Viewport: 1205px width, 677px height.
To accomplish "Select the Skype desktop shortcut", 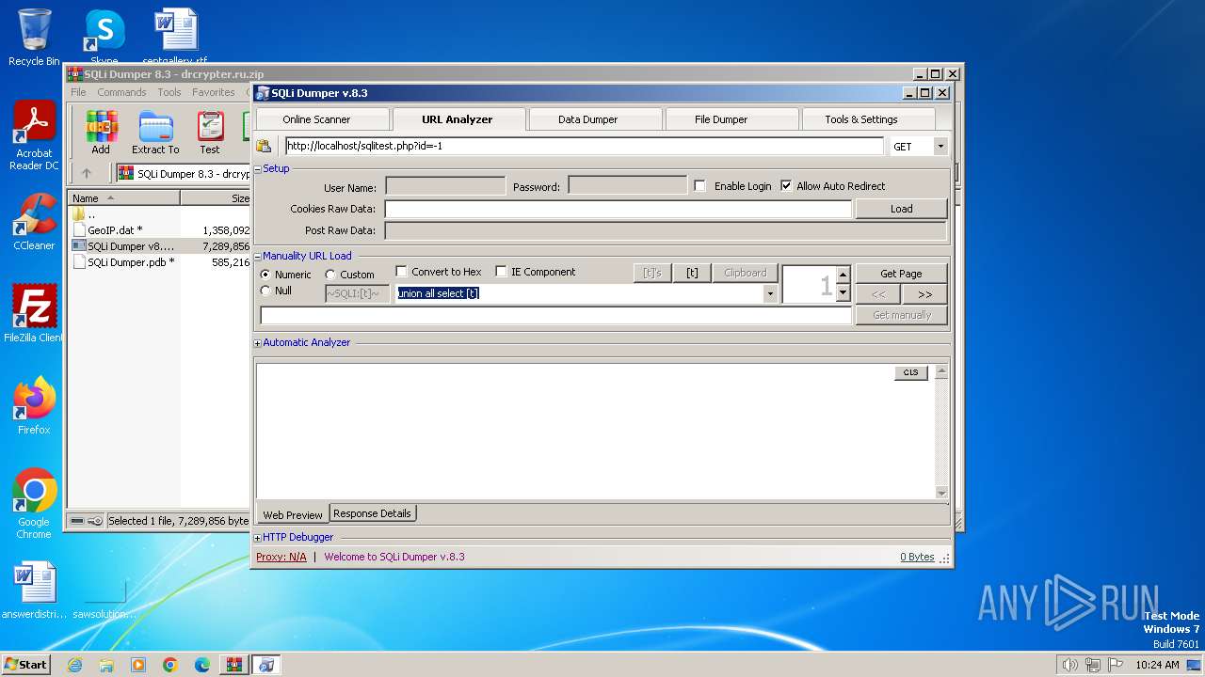I will click(x=104, y=38).
